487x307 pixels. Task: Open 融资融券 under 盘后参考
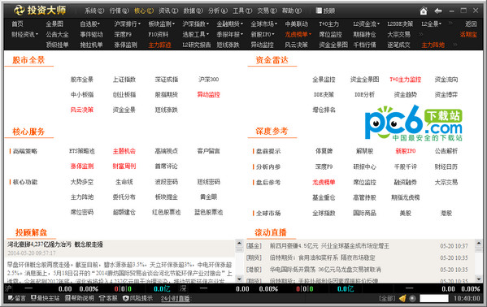click(x=406, y=182)
